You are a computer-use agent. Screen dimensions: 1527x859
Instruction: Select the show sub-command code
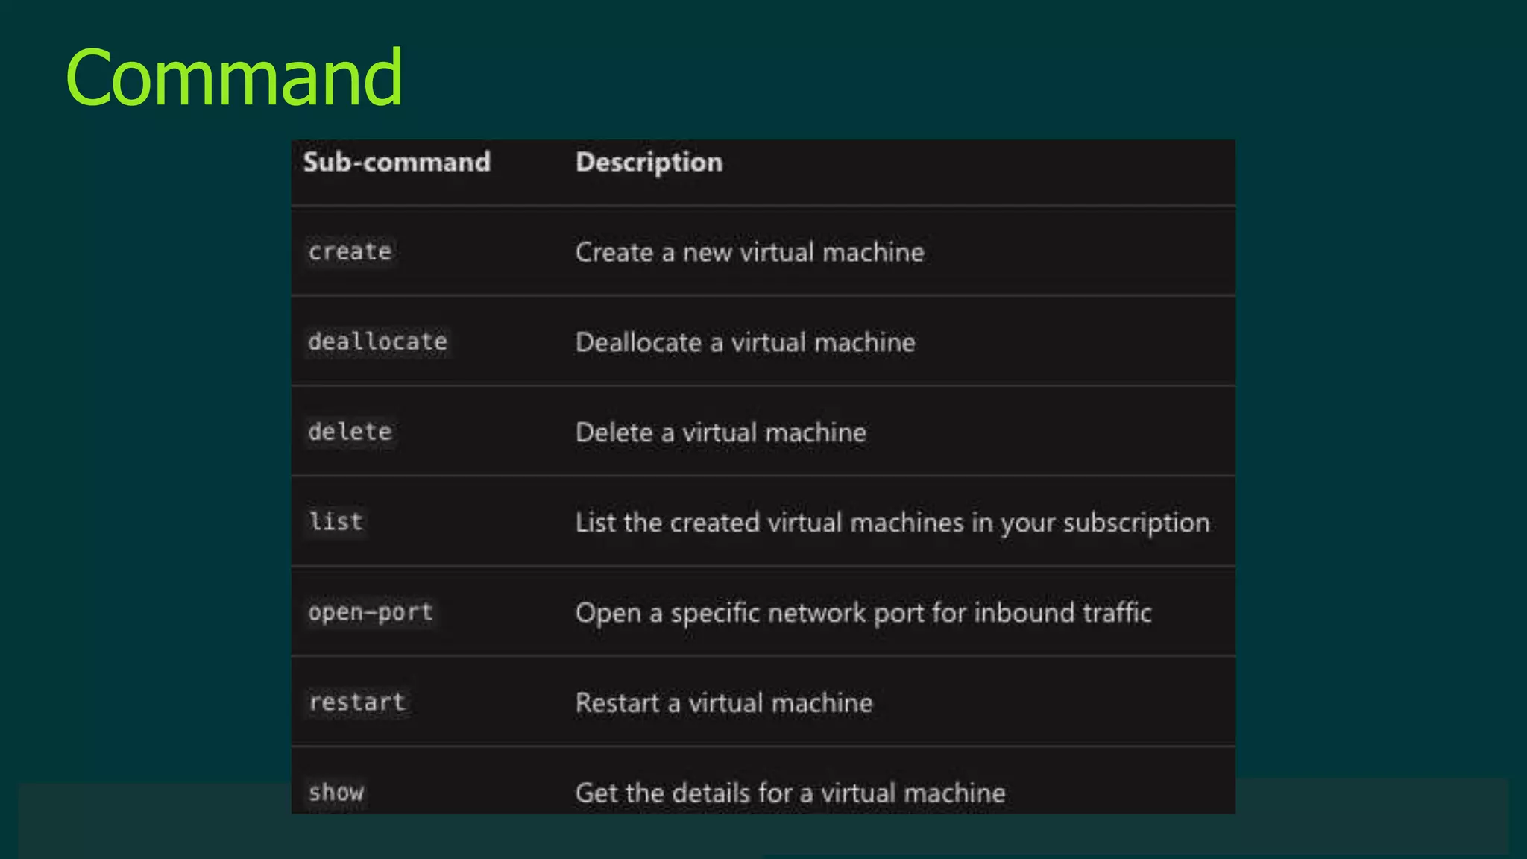pos(336,792)
